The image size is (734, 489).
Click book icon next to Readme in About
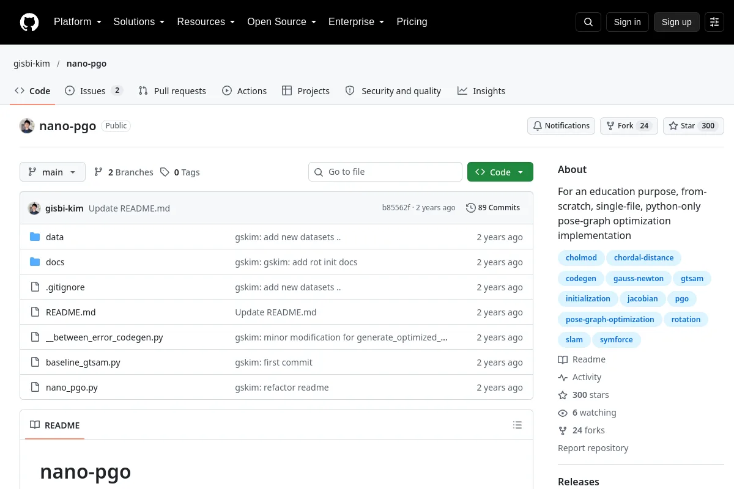[x=563, y=359]
